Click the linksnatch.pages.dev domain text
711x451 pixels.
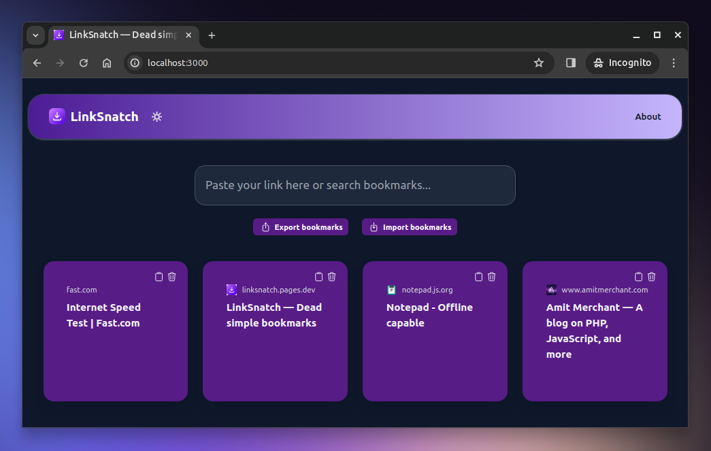pyautogui.click(x=278, y=290)
